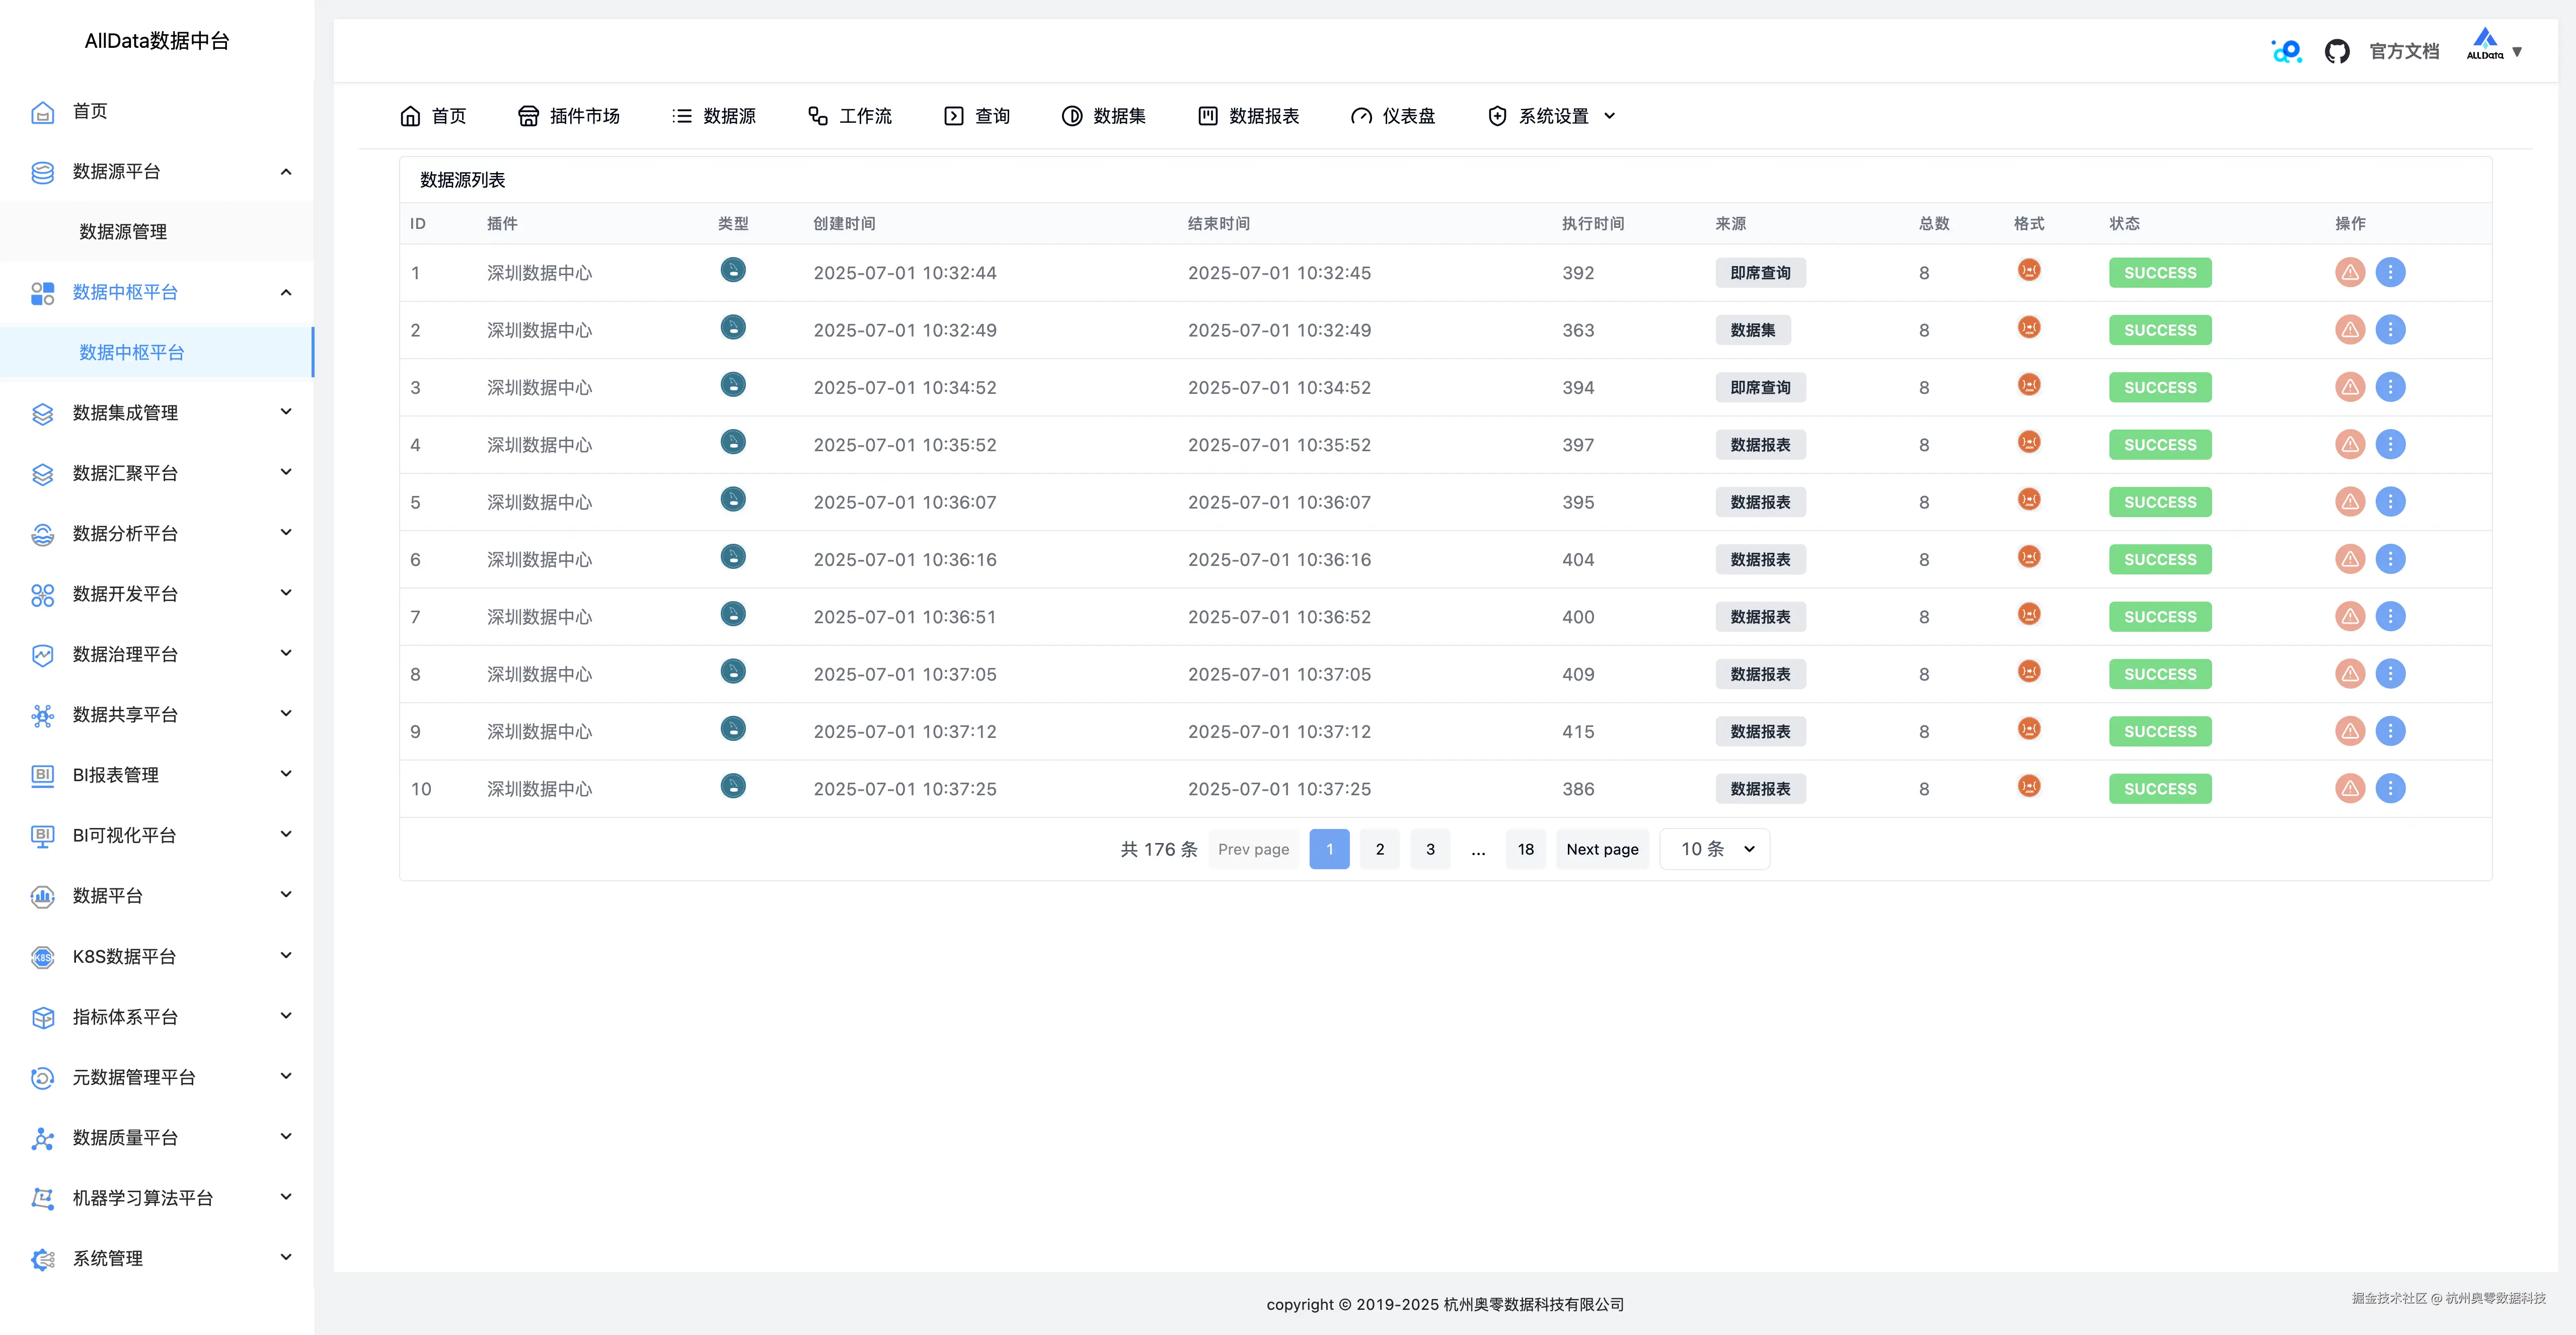This screenshot has height=1335, width=2576.
Task: Open the warning alert icon on row 1
Action: click(x=2350, y=272)
